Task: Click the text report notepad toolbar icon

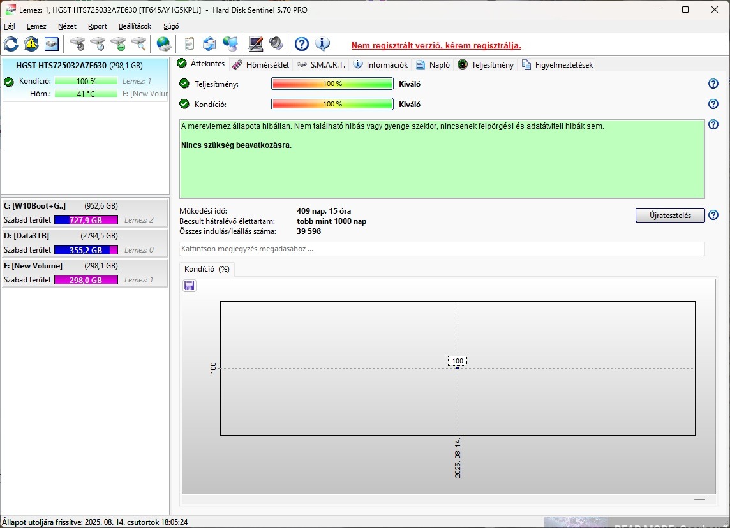Action: click(x=189, y=44)
